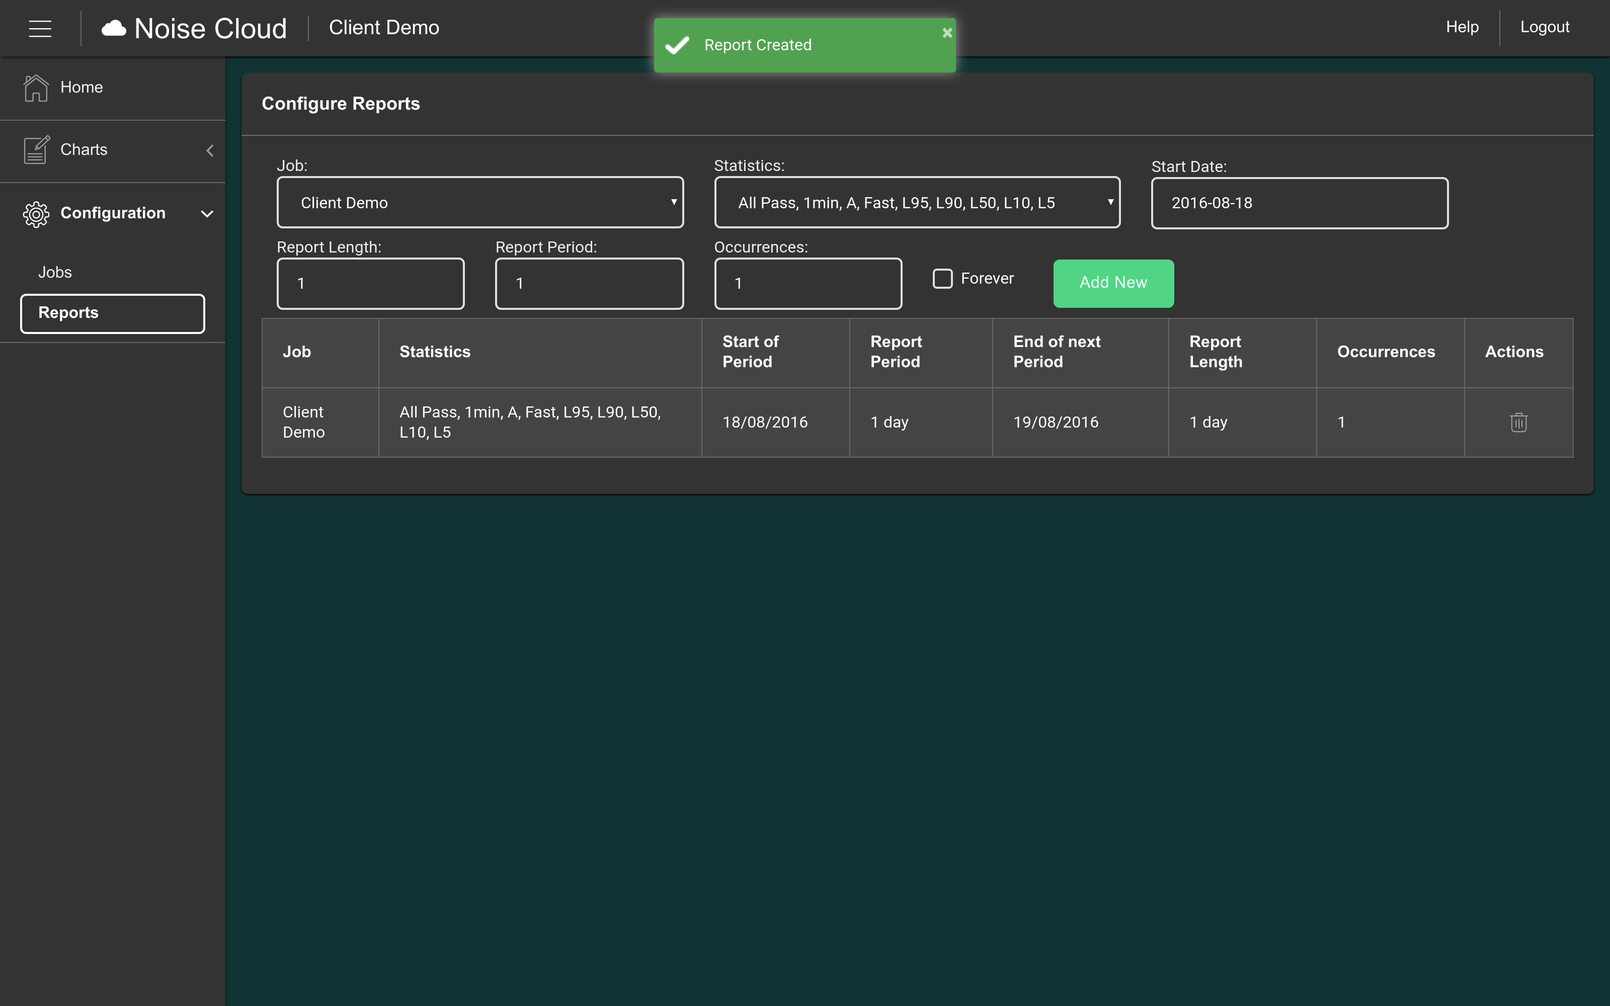
Task: Click the hamburger menu icon
Action: point(40,29)
